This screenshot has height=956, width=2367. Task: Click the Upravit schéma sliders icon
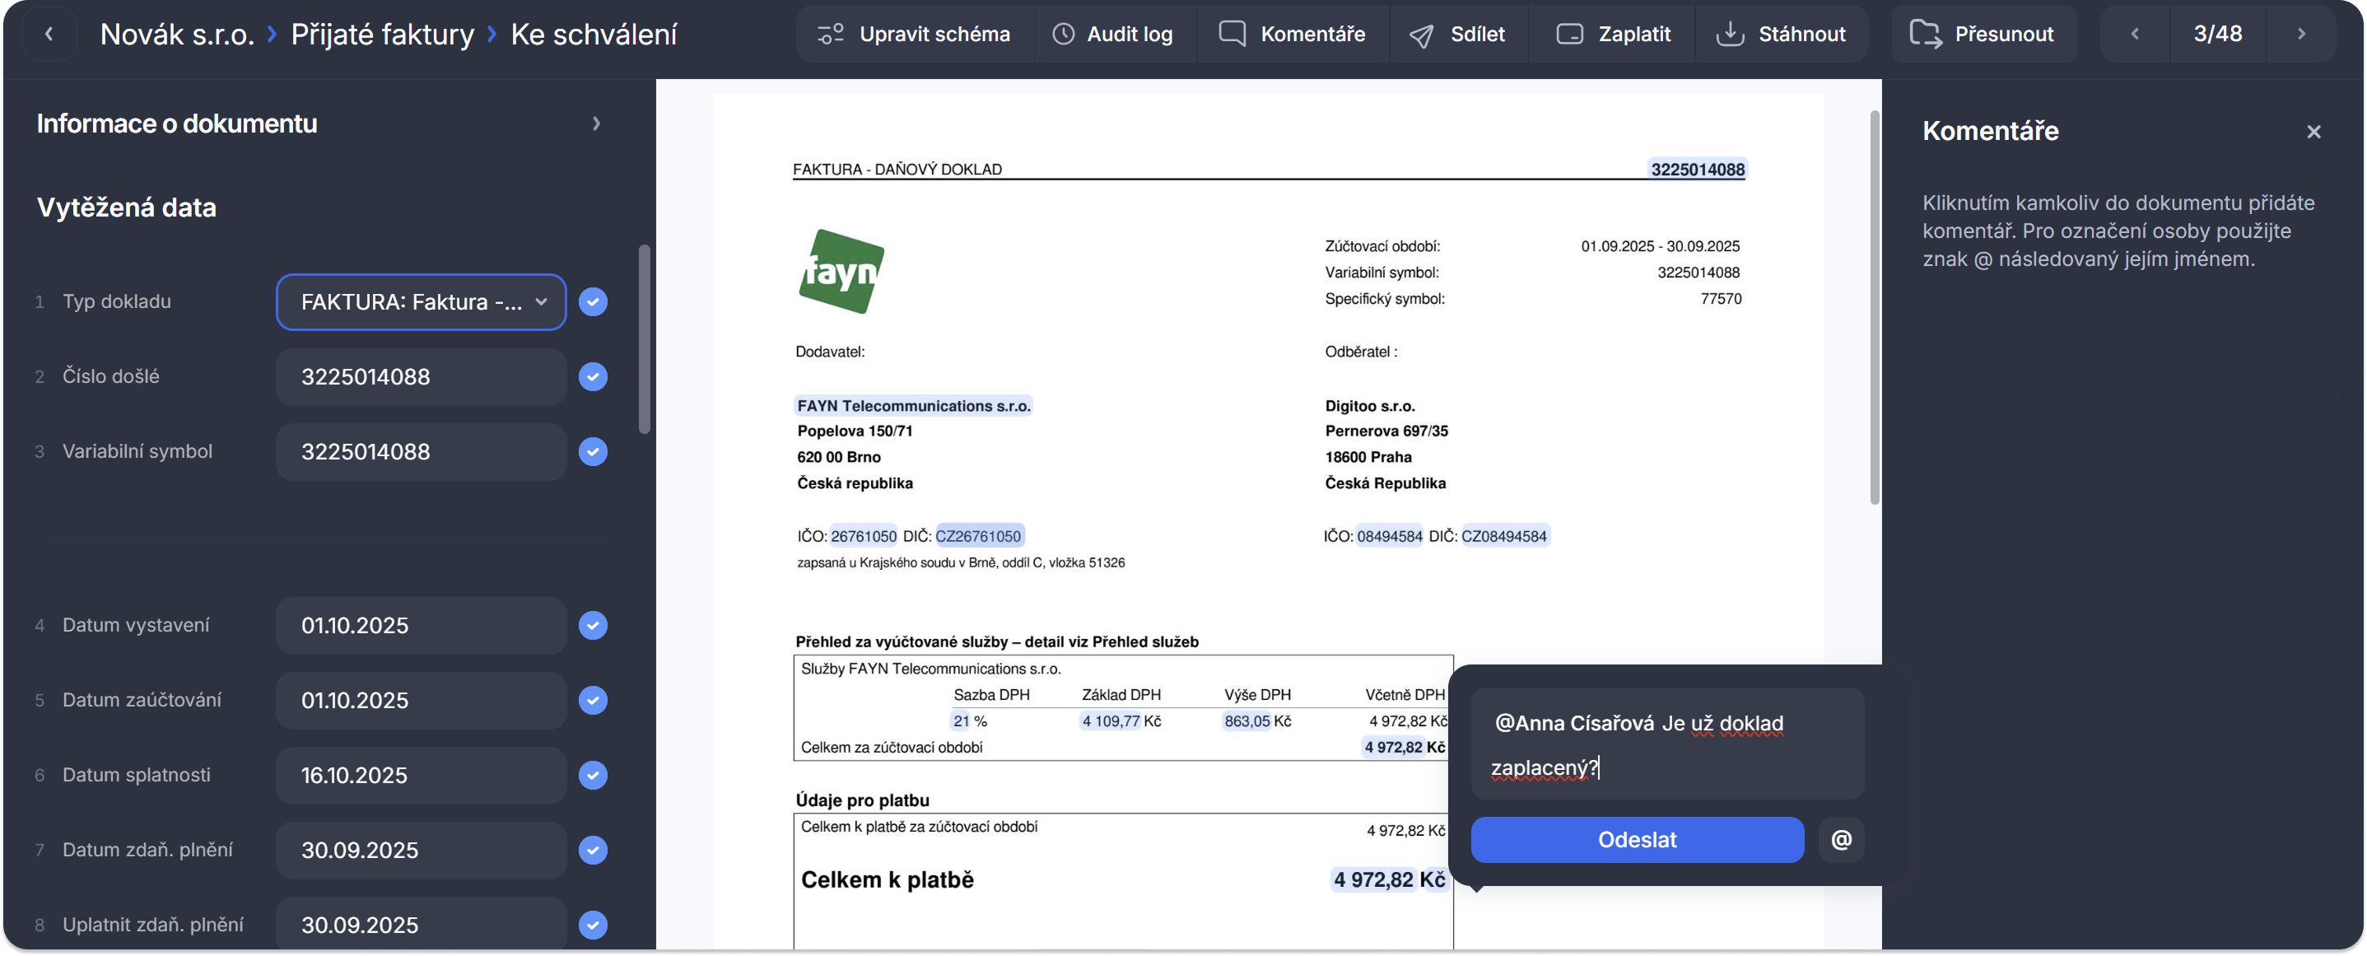pos(831,34)
